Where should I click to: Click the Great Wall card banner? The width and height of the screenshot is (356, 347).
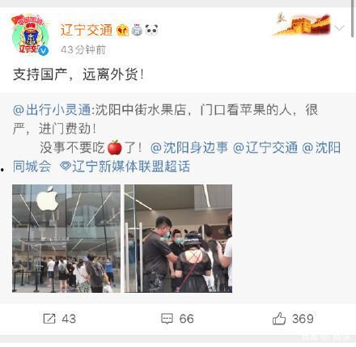point(302,25)
